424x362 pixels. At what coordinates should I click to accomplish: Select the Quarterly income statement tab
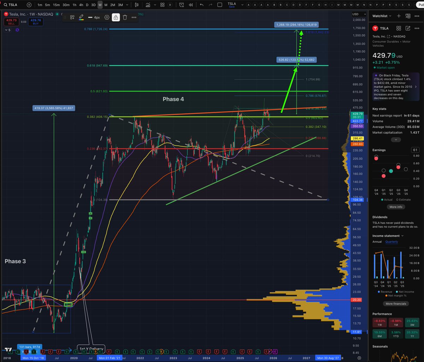tap(391, 242)
